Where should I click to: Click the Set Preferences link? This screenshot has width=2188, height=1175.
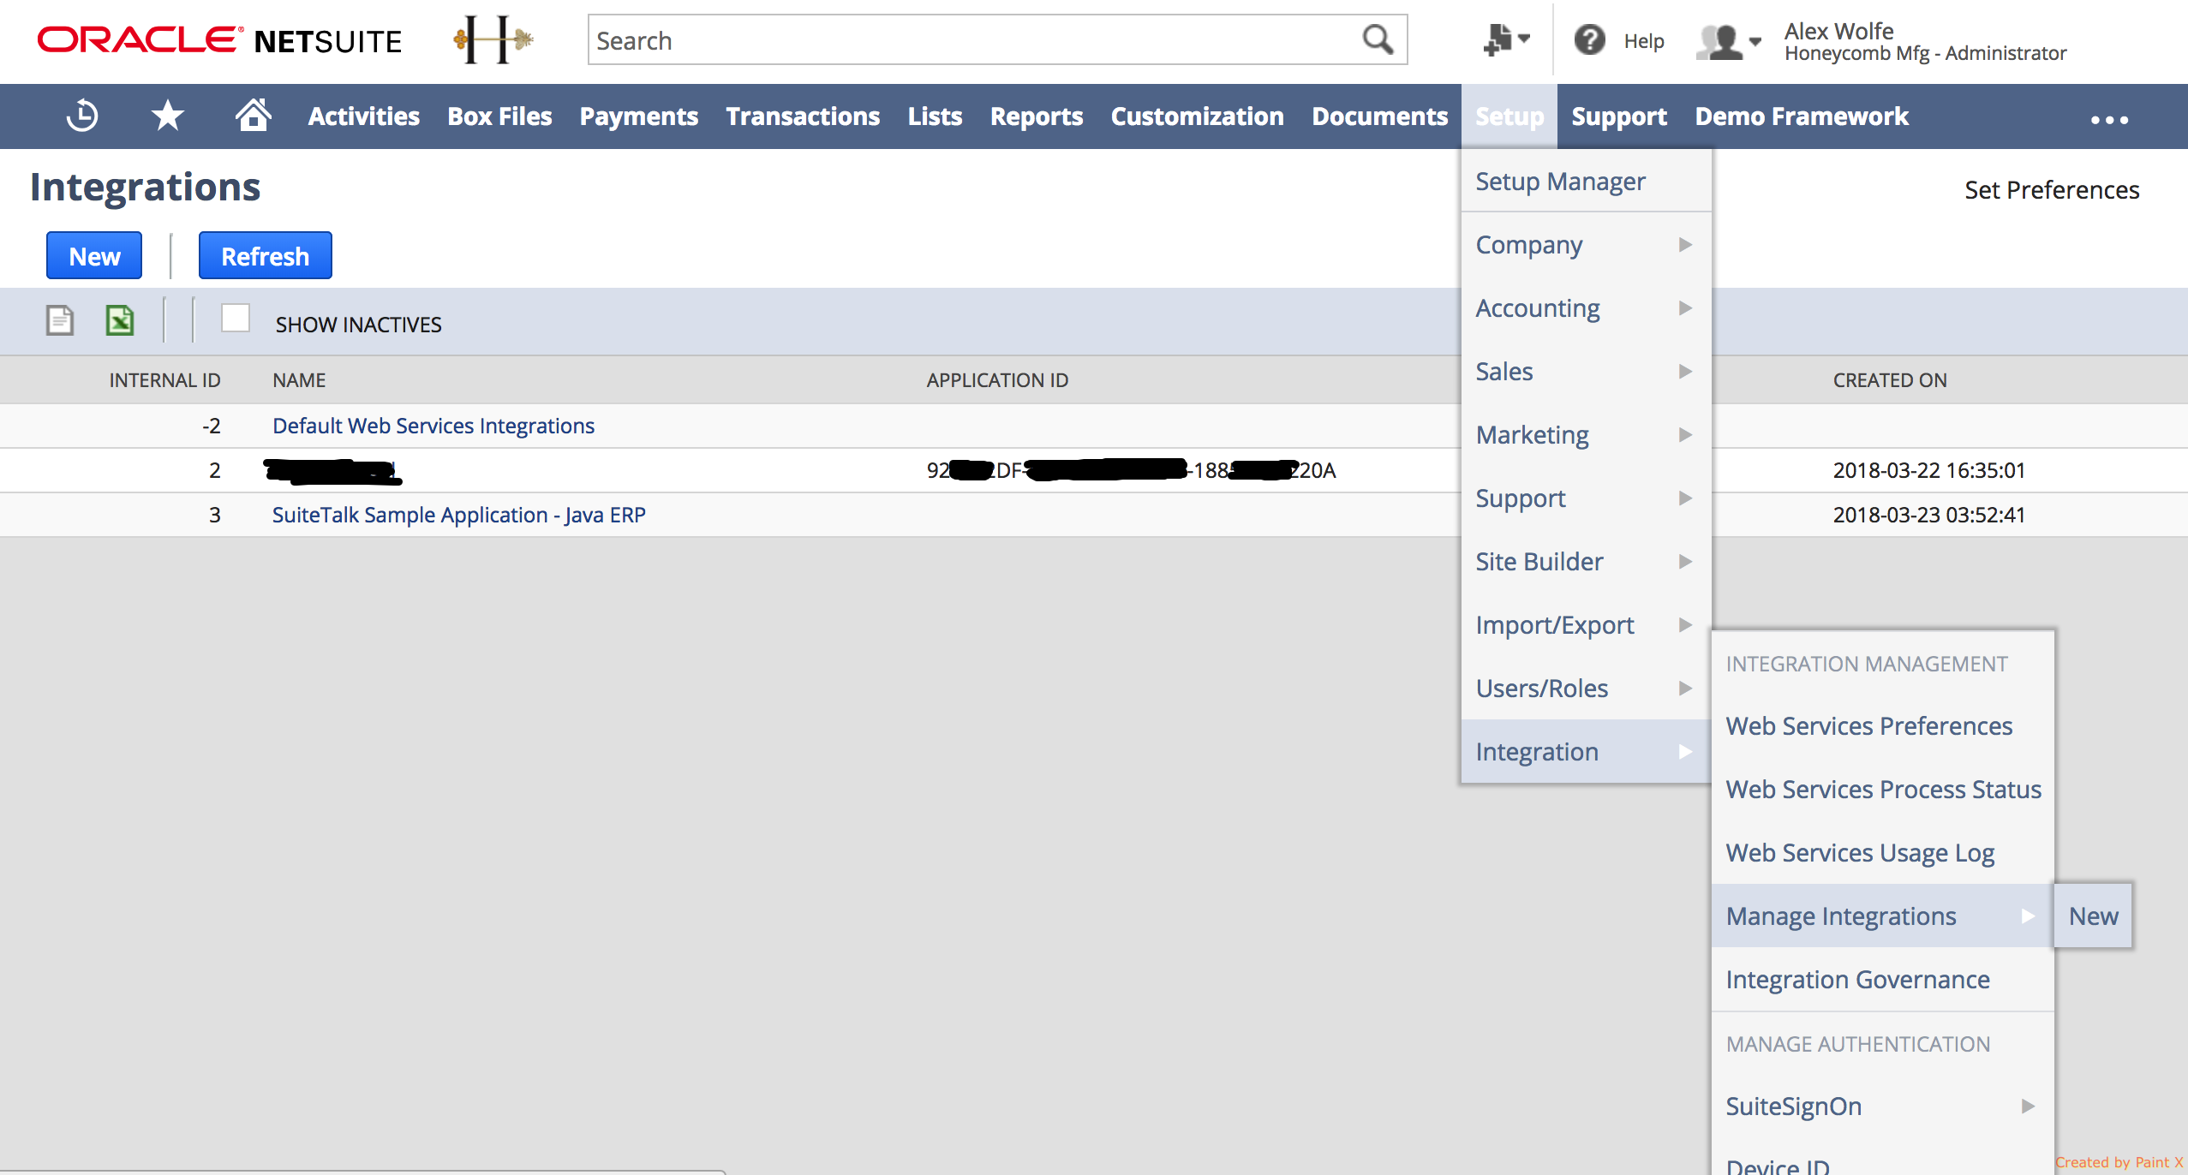point(2051,190)
